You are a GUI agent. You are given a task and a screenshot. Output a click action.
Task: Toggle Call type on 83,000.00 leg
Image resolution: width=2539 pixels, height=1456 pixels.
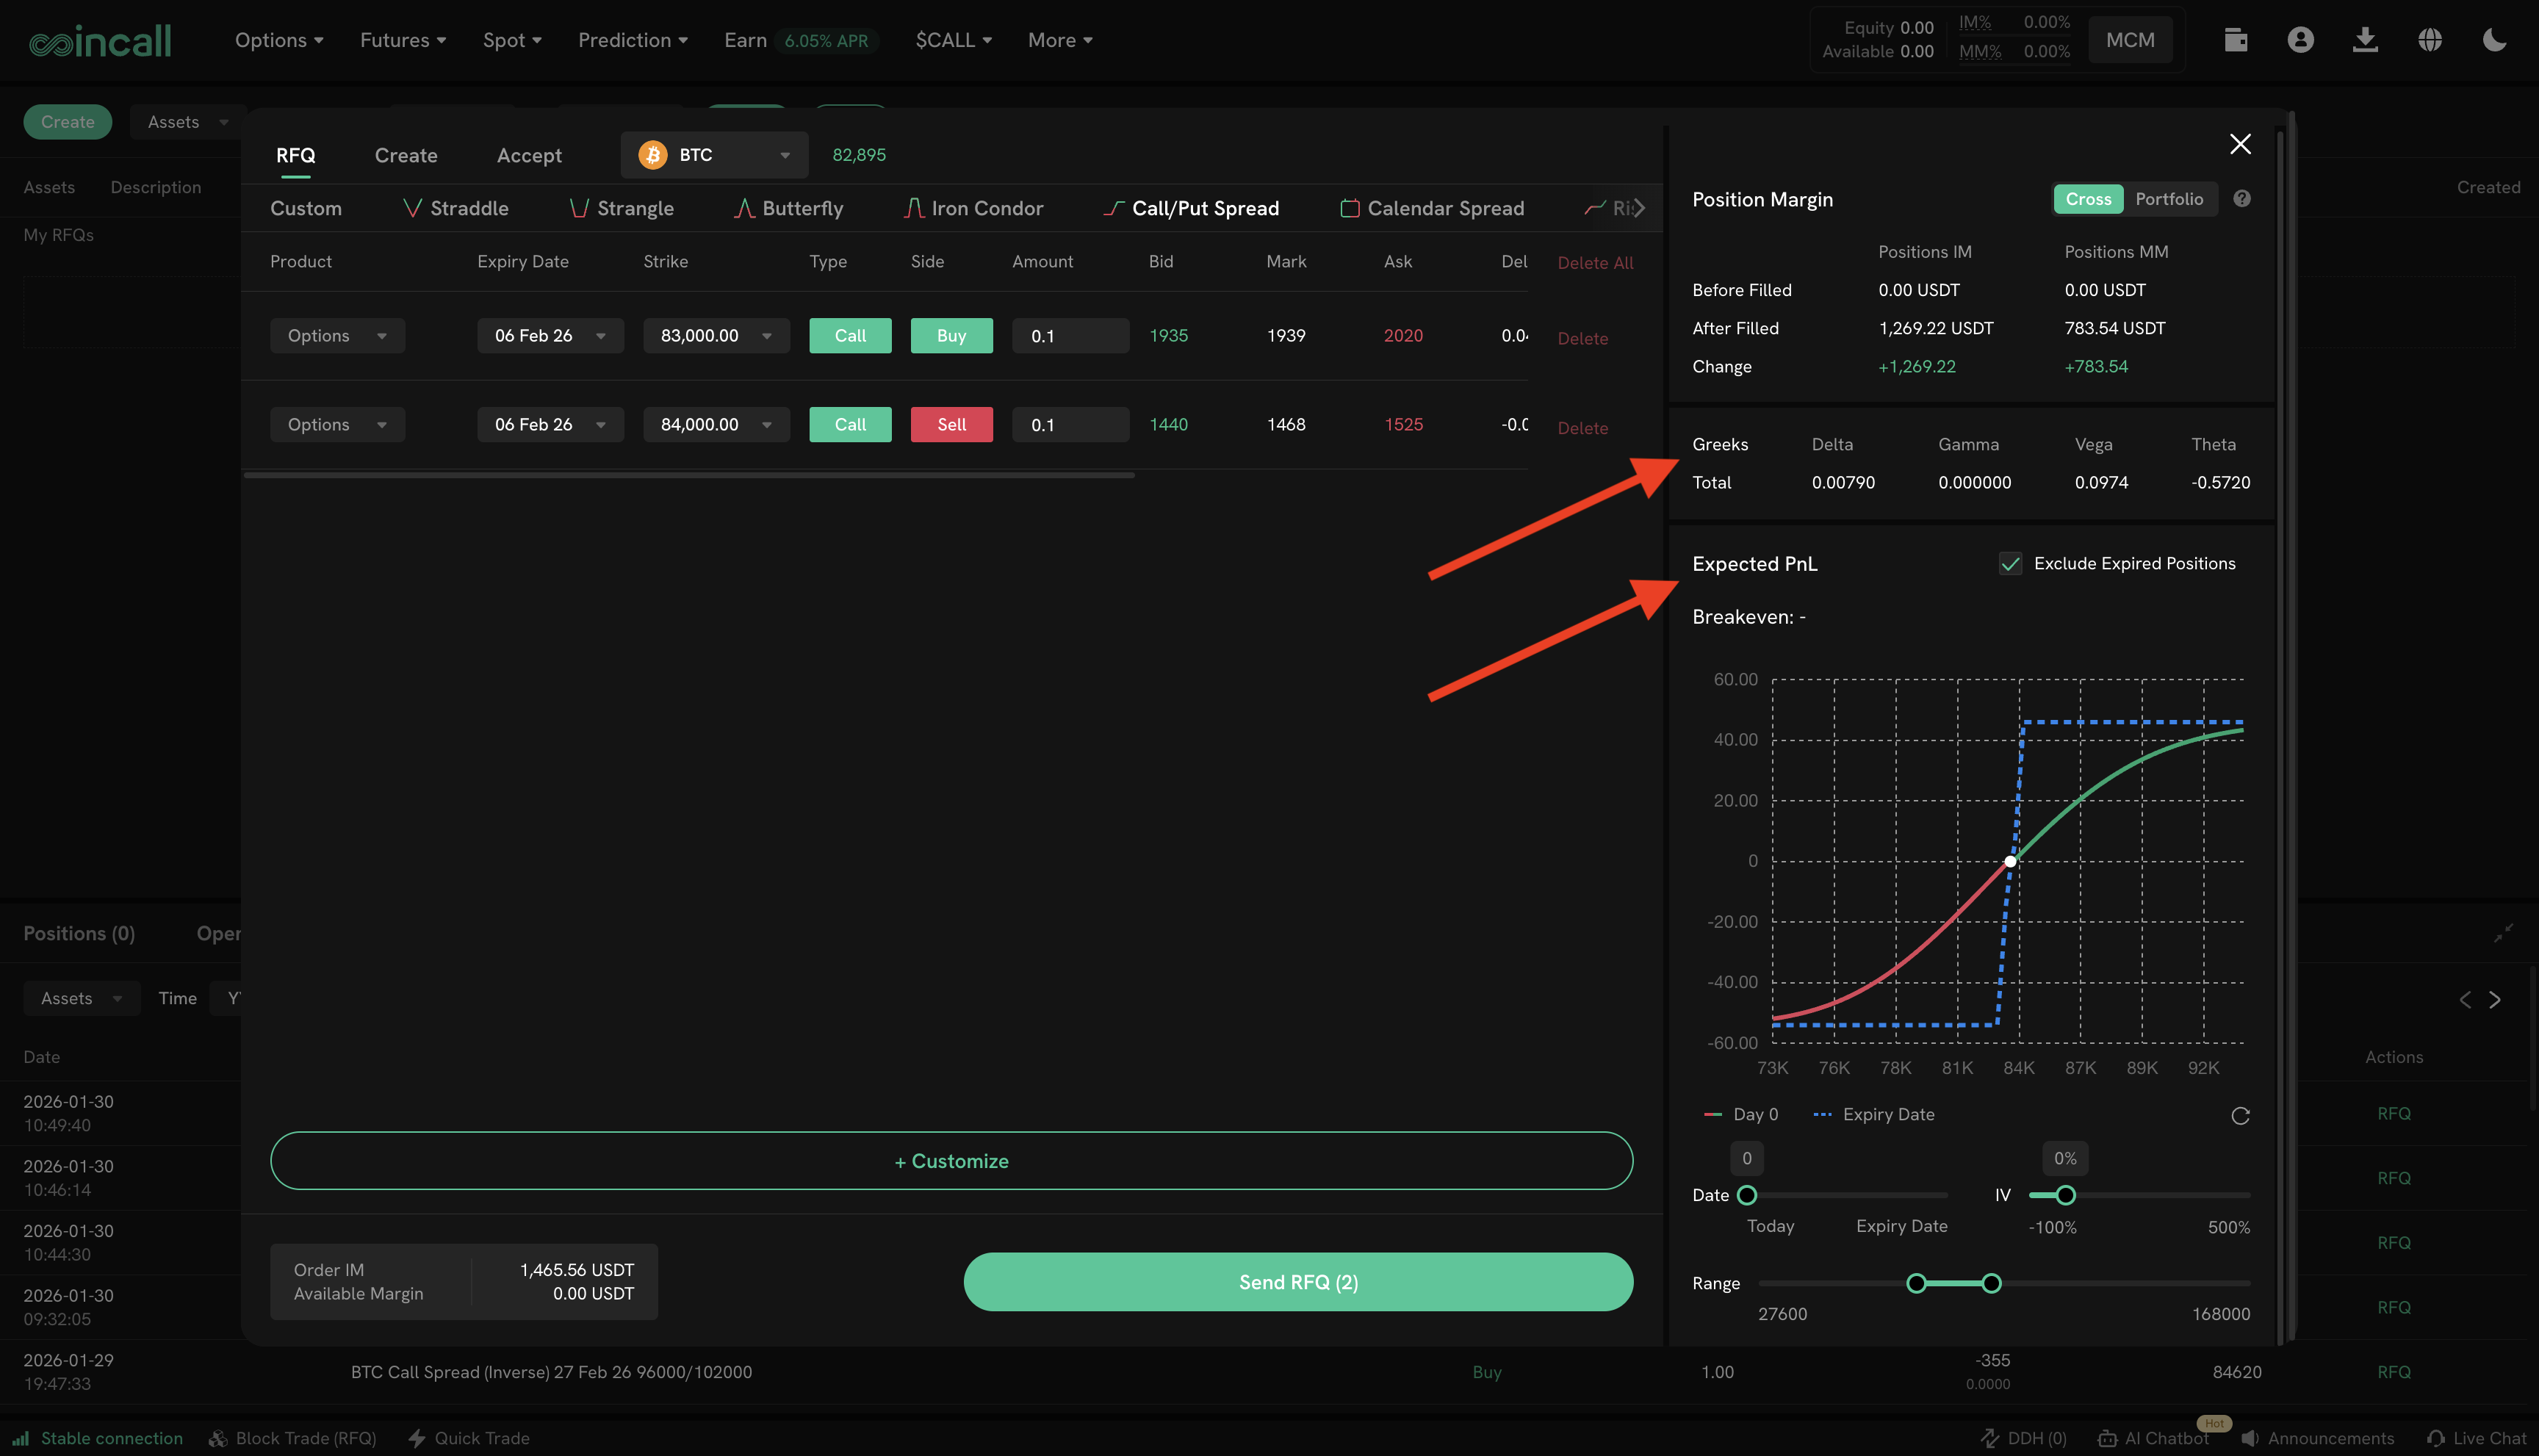click(850, 336)
